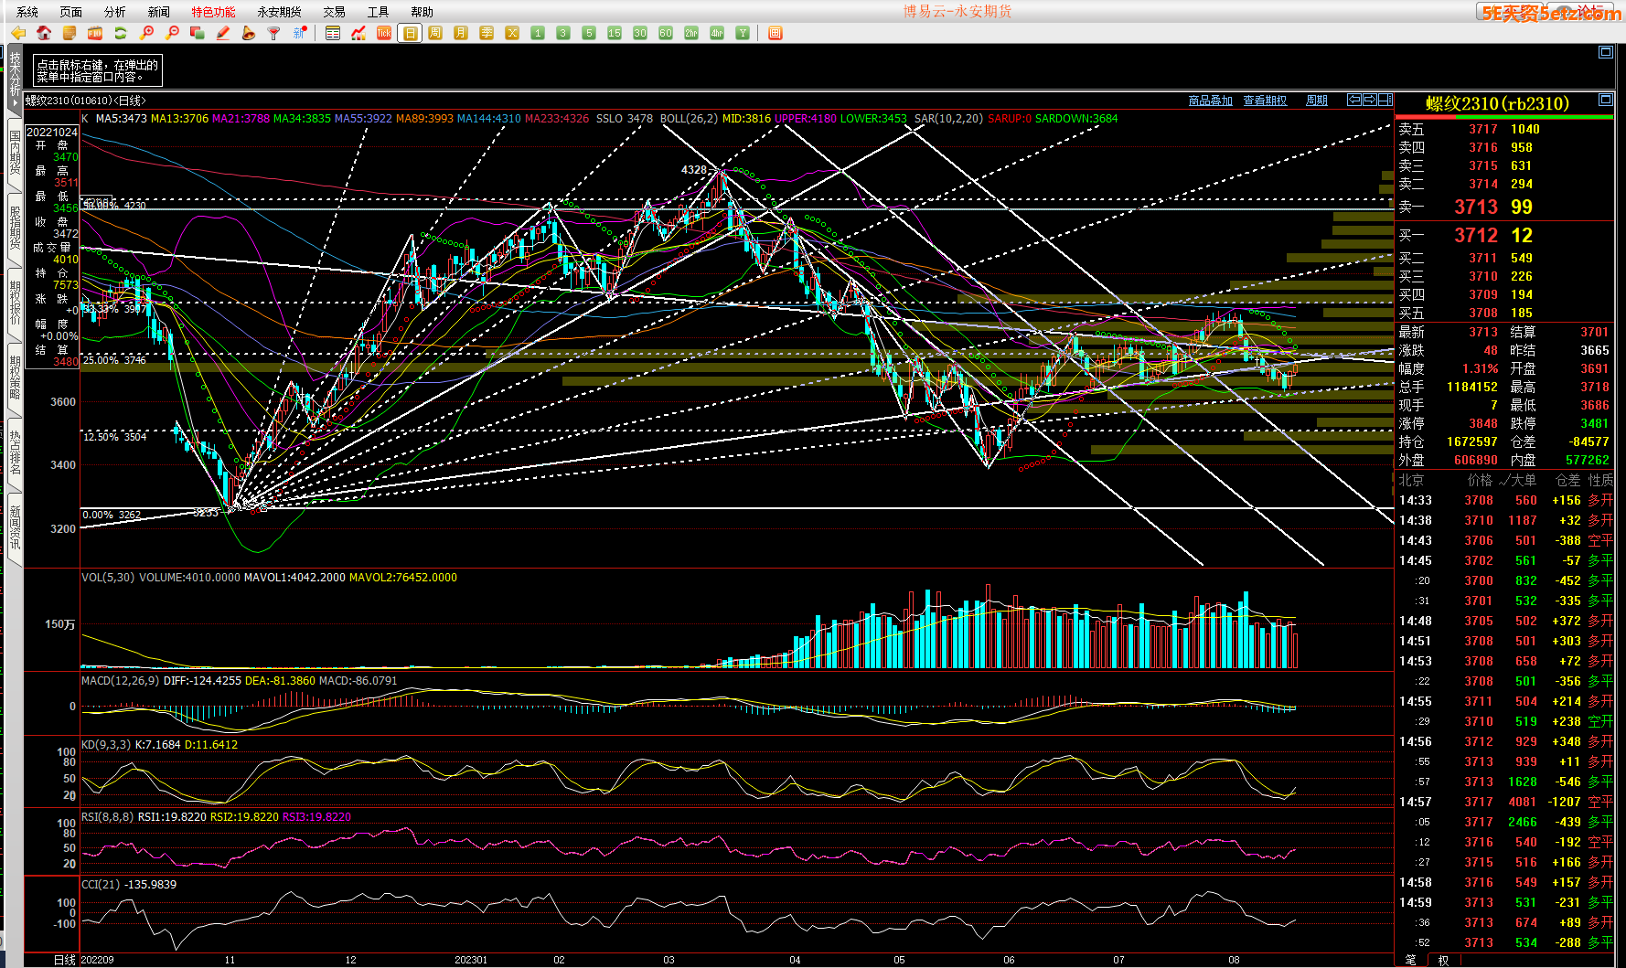This screenshot has width=1626, height=968.
Task: Switch to monthly (月) period chart
Action: click(461, 33)
